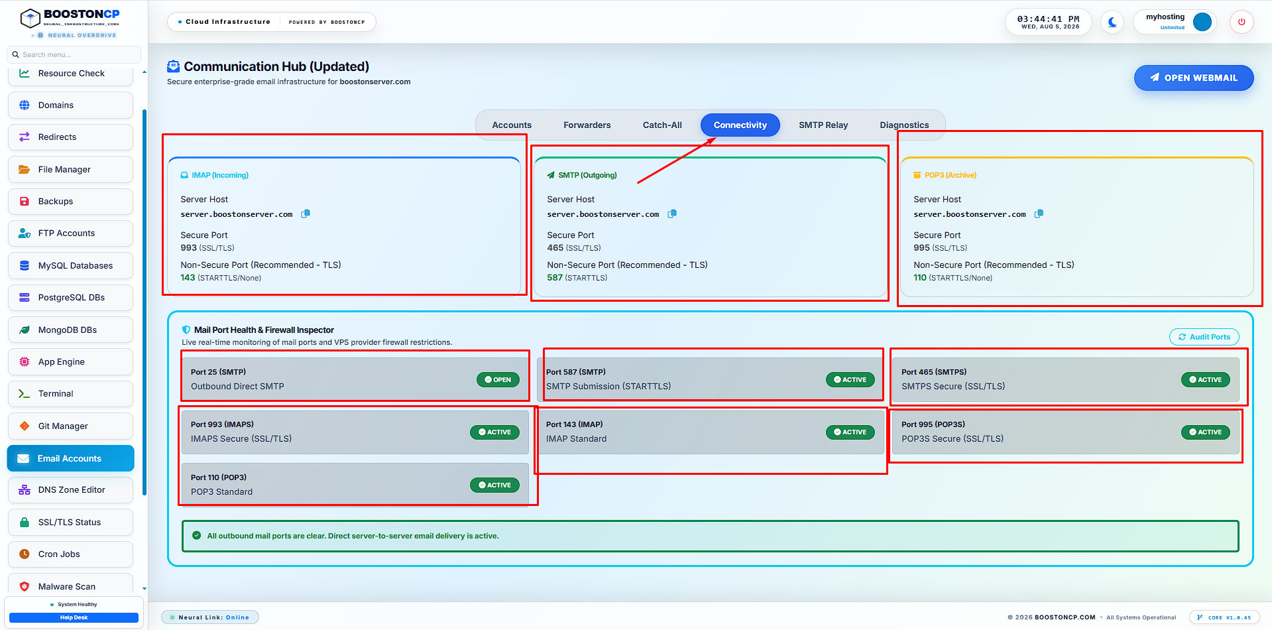Click the Port 995 ACTIVE status badge

click(x=1206, y=432)
